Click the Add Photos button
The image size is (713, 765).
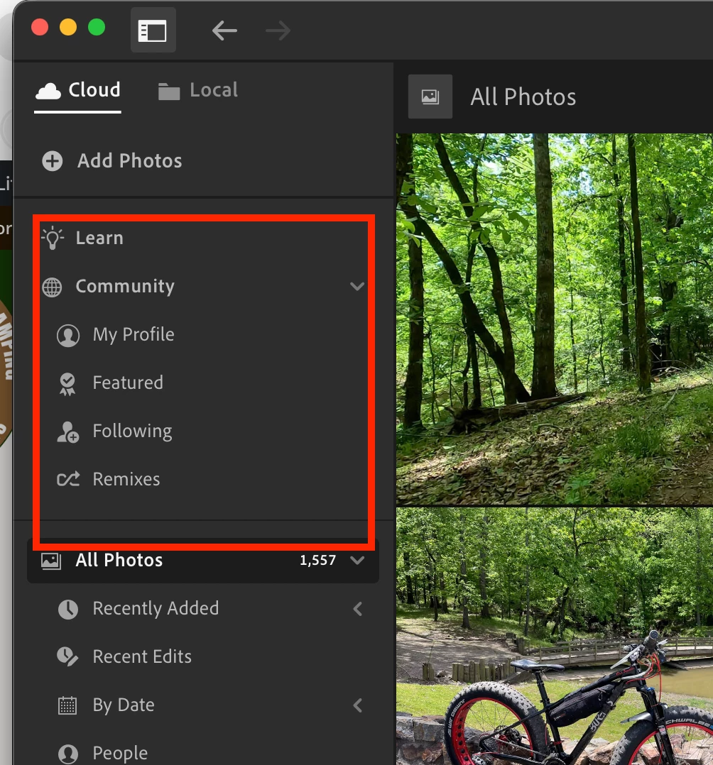click(x=112, y=161)
